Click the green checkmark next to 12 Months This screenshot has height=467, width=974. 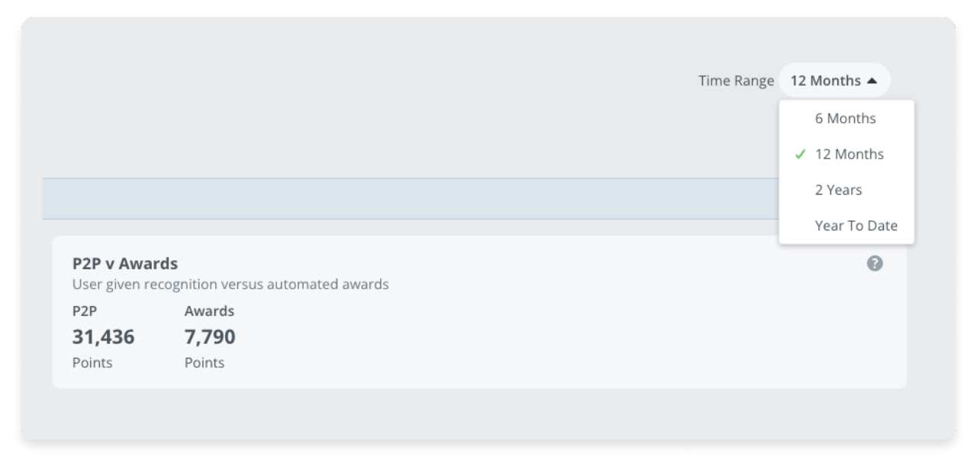tap(799, 153)
